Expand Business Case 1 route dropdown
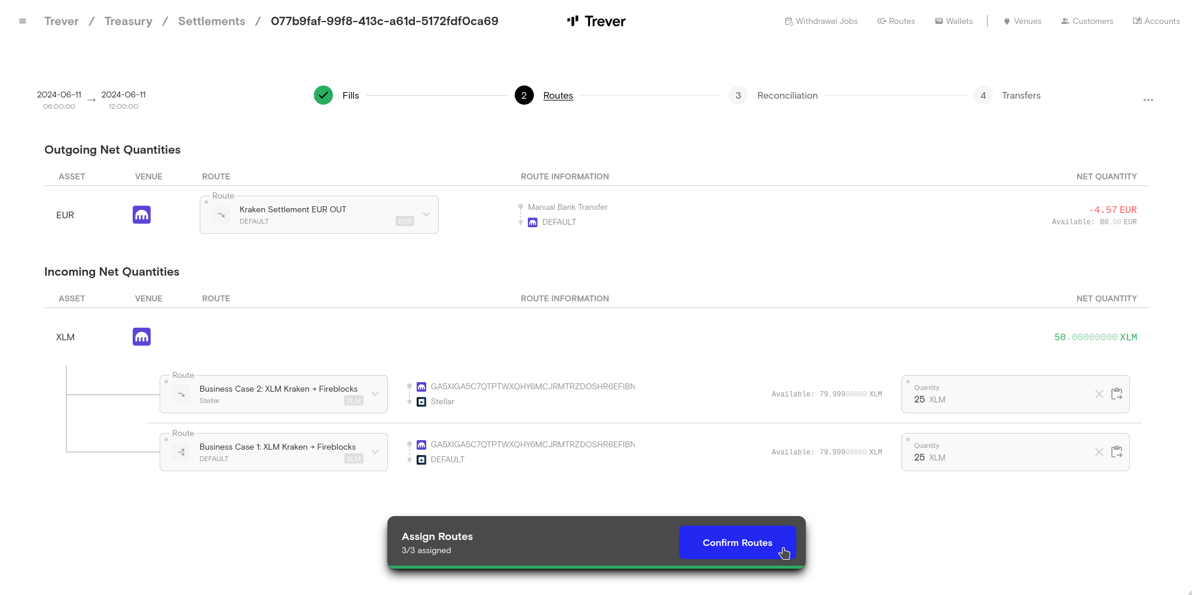1192x595 pixels. point(375,452)
